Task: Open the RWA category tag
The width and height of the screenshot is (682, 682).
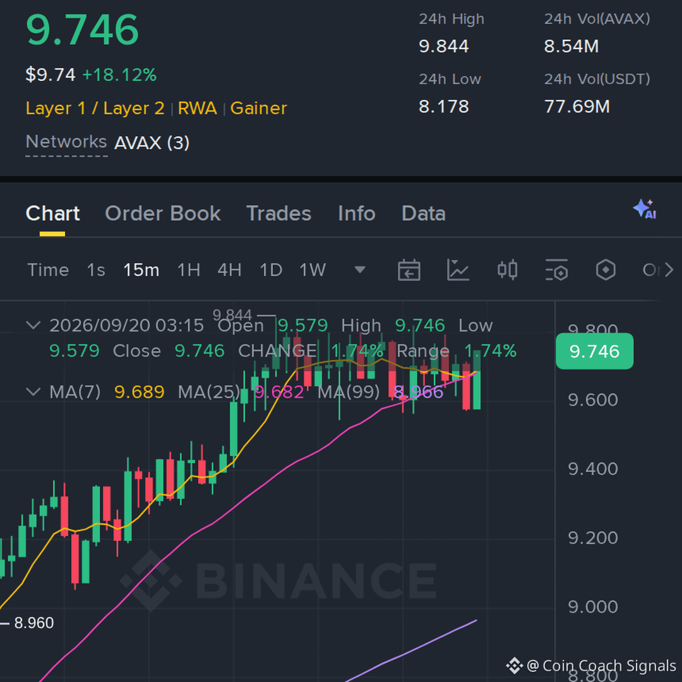Action: pos(198,109)
